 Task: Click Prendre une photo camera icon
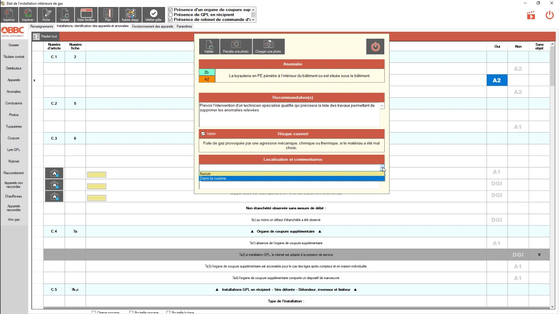coord(236,46)
